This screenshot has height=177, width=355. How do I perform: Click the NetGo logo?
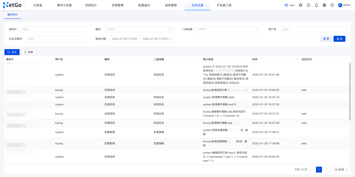[13, 5]
